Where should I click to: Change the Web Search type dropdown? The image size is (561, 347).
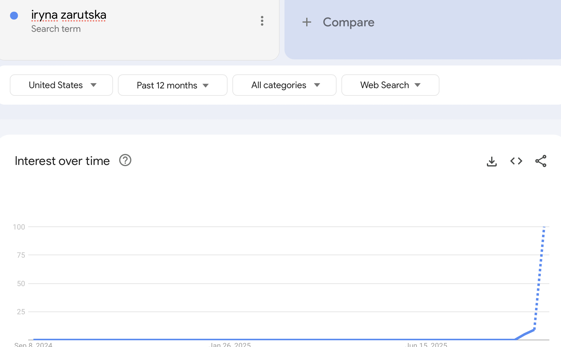tap(390, 85)
